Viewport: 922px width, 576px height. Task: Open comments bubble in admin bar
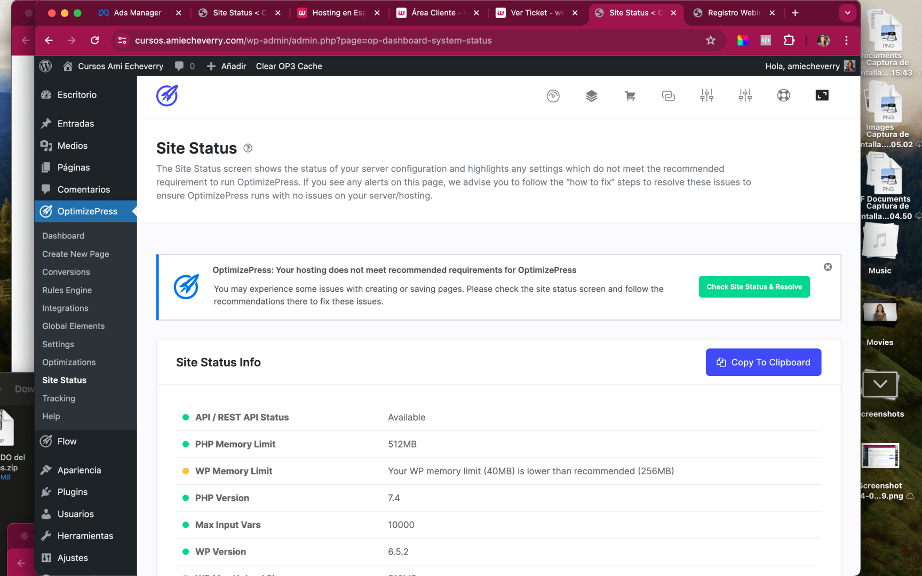185,66
